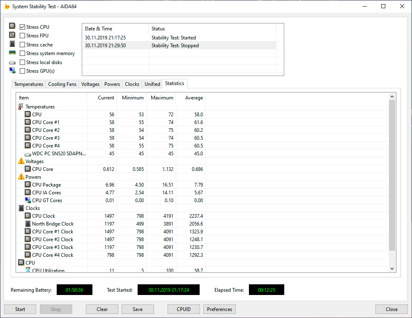Click the Test Started value 30.11.2019 21:17:24
The height and width of the screenshot is (318, 412).
pyautogui.click(x=168, y=290)
